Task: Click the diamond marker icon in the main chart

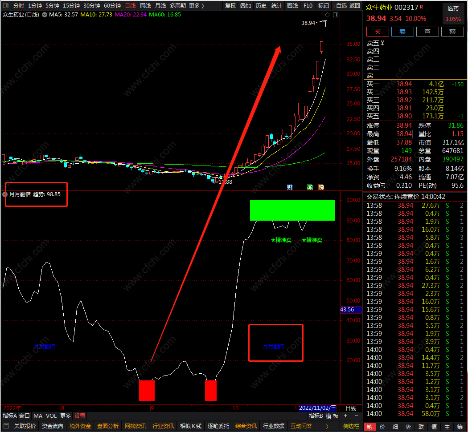Action: [x=328, y=15]
